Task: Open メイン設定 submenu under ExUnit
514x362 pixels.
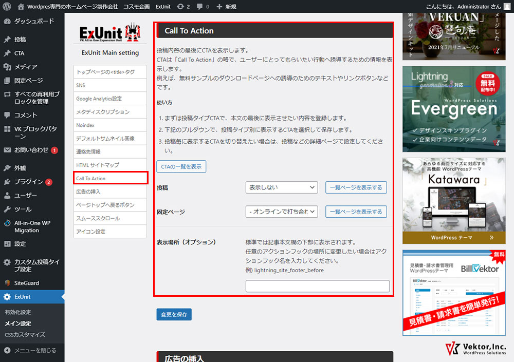Action: pyautogui.click(x=18, y=323)
